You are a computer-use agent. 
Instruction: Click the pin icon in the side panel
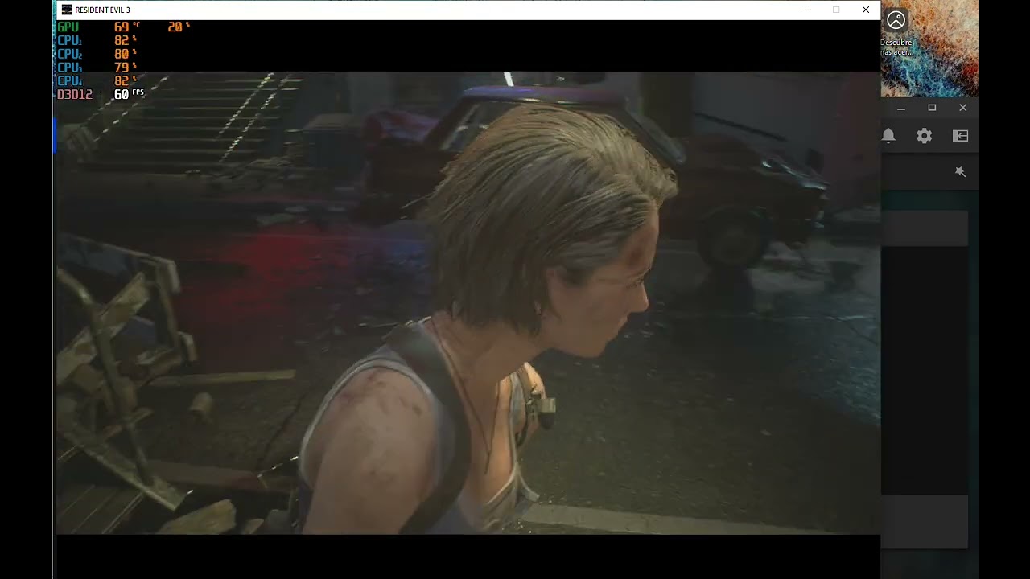[x=960, y=171]
